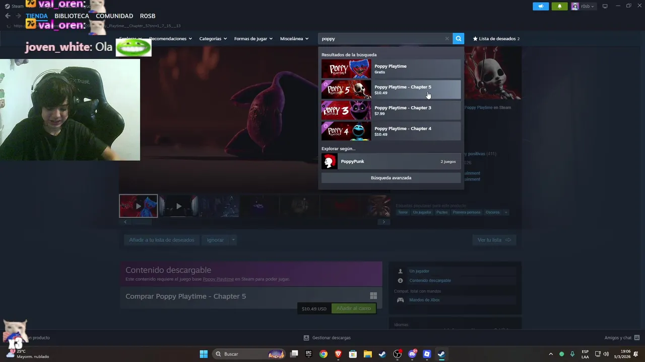This screenshot has height=362, width=645.
Task: Click the Windows platform icon on purchase box
Action: pos(373,296)
